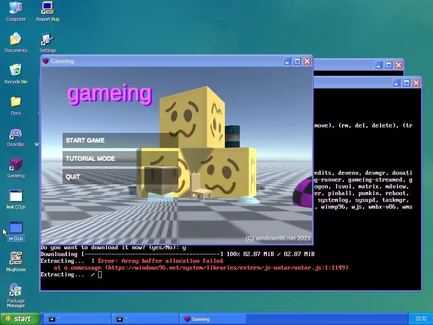
Task: Click QUIT in the Gameing menu
Action: pyautogui.click(x=121, y=177)
